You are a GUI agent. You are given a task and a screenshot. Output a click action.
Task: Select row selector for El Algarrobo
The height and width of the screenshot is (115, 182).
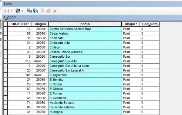pyautogui.click(x=5, y=75)
